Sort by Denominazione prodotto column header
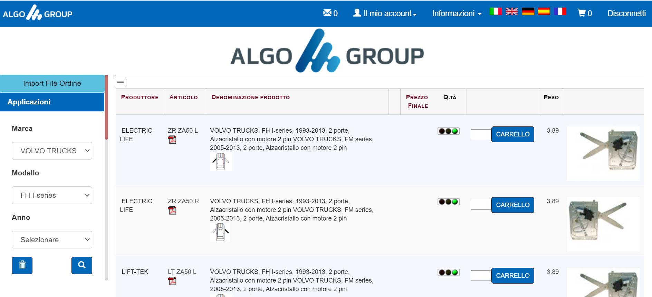This screenshot has height=297, width=652. pos(250,98)
